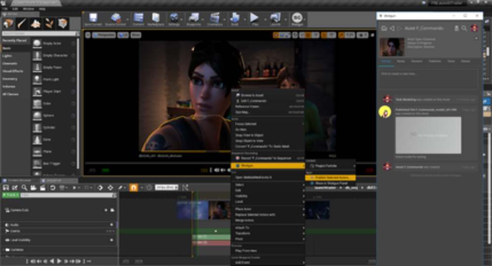Choose Publish Selected Actors in the submenu
Viewport: 492px width, 266px height.
[330, 177]
